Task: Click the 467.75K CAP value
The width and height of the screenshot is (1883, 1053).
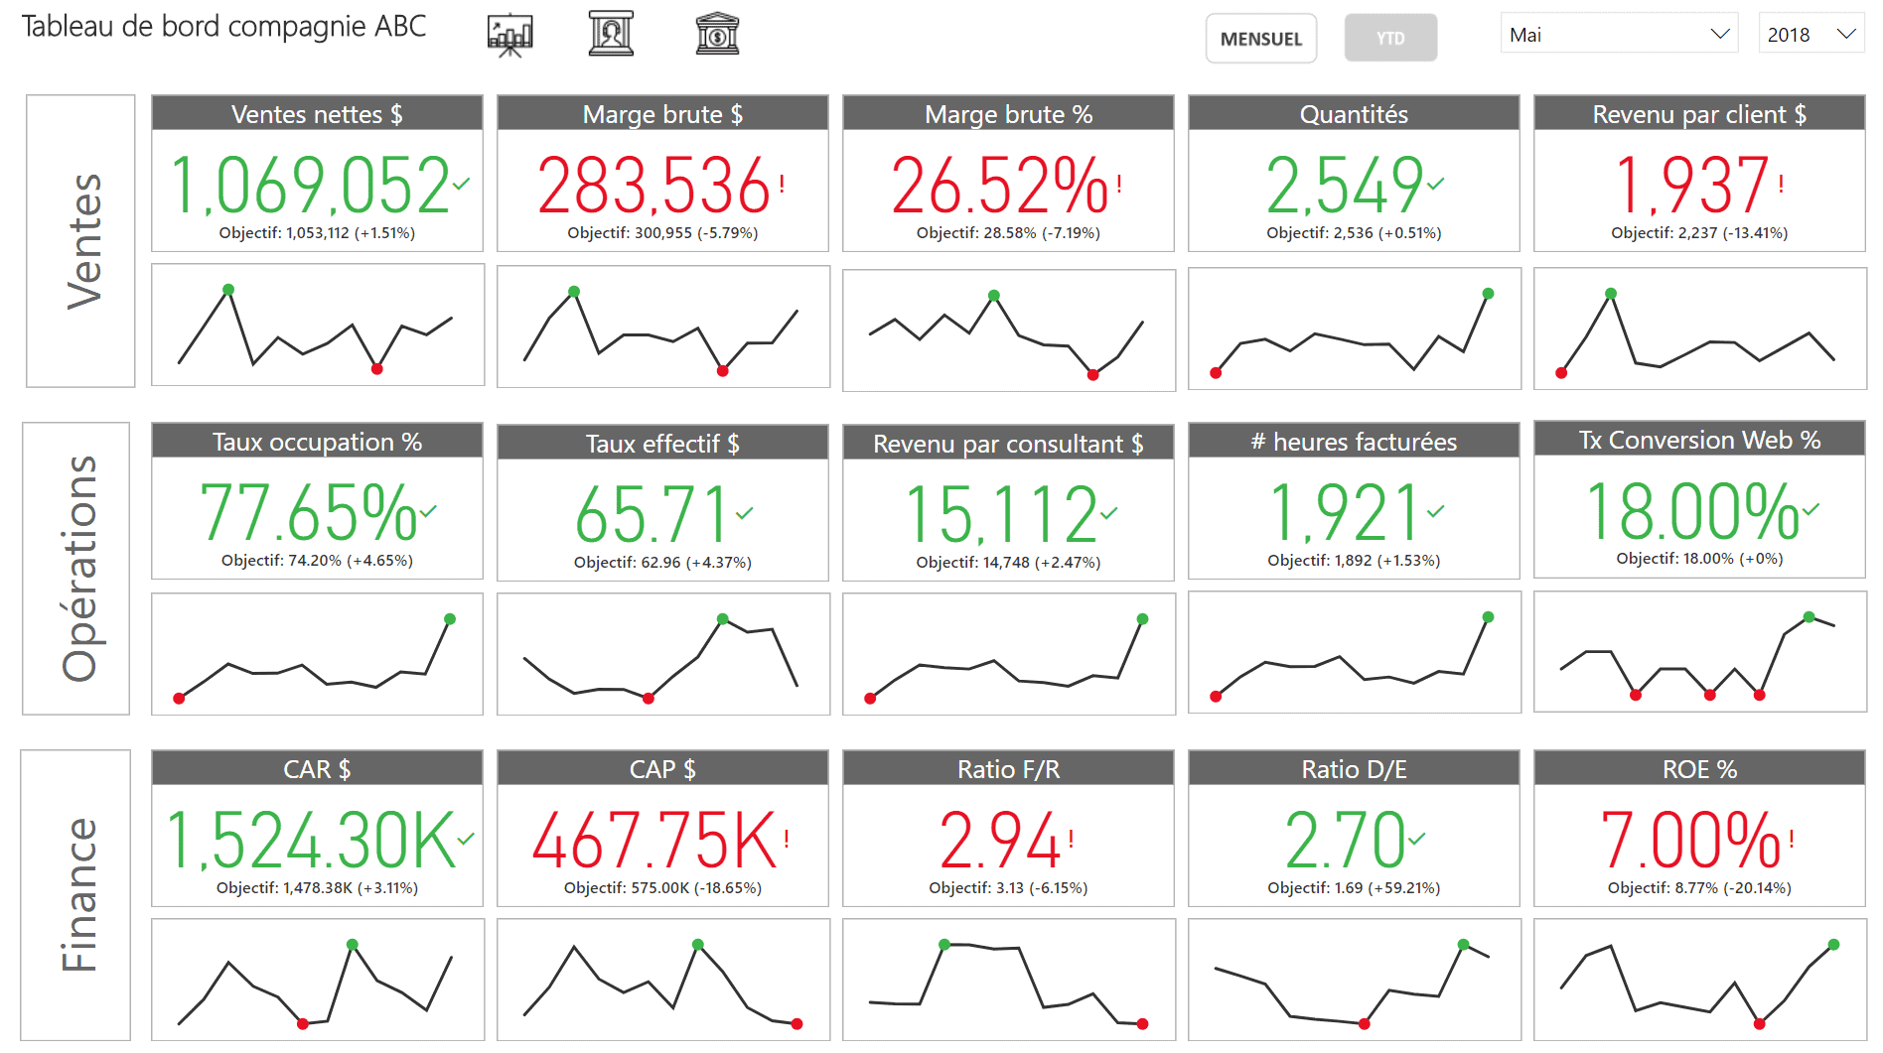Action: coord(654,841)
